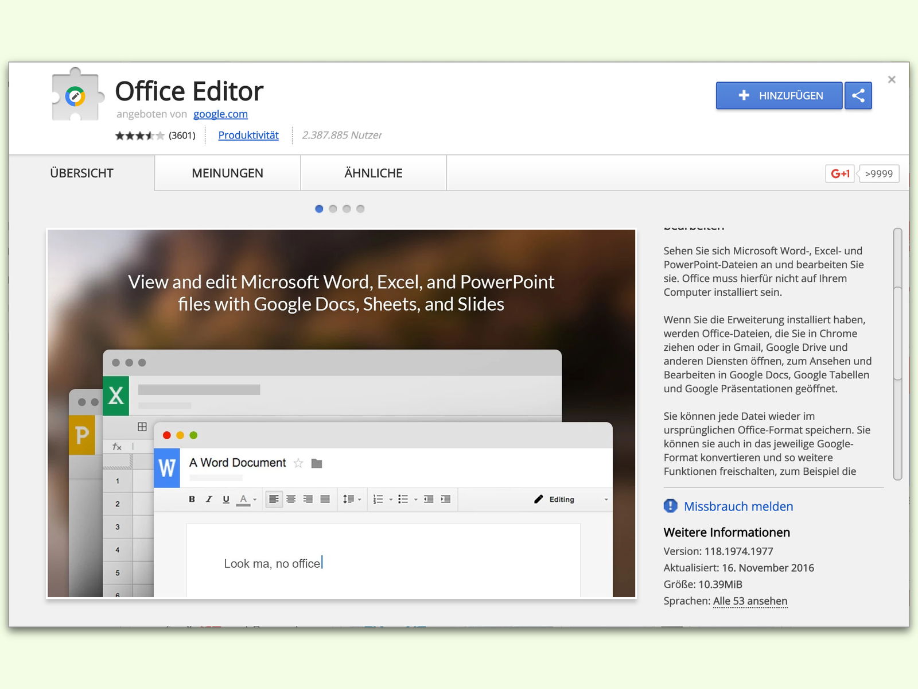
Task: Click the Missbrauch melden link
Action: (738, 506)
